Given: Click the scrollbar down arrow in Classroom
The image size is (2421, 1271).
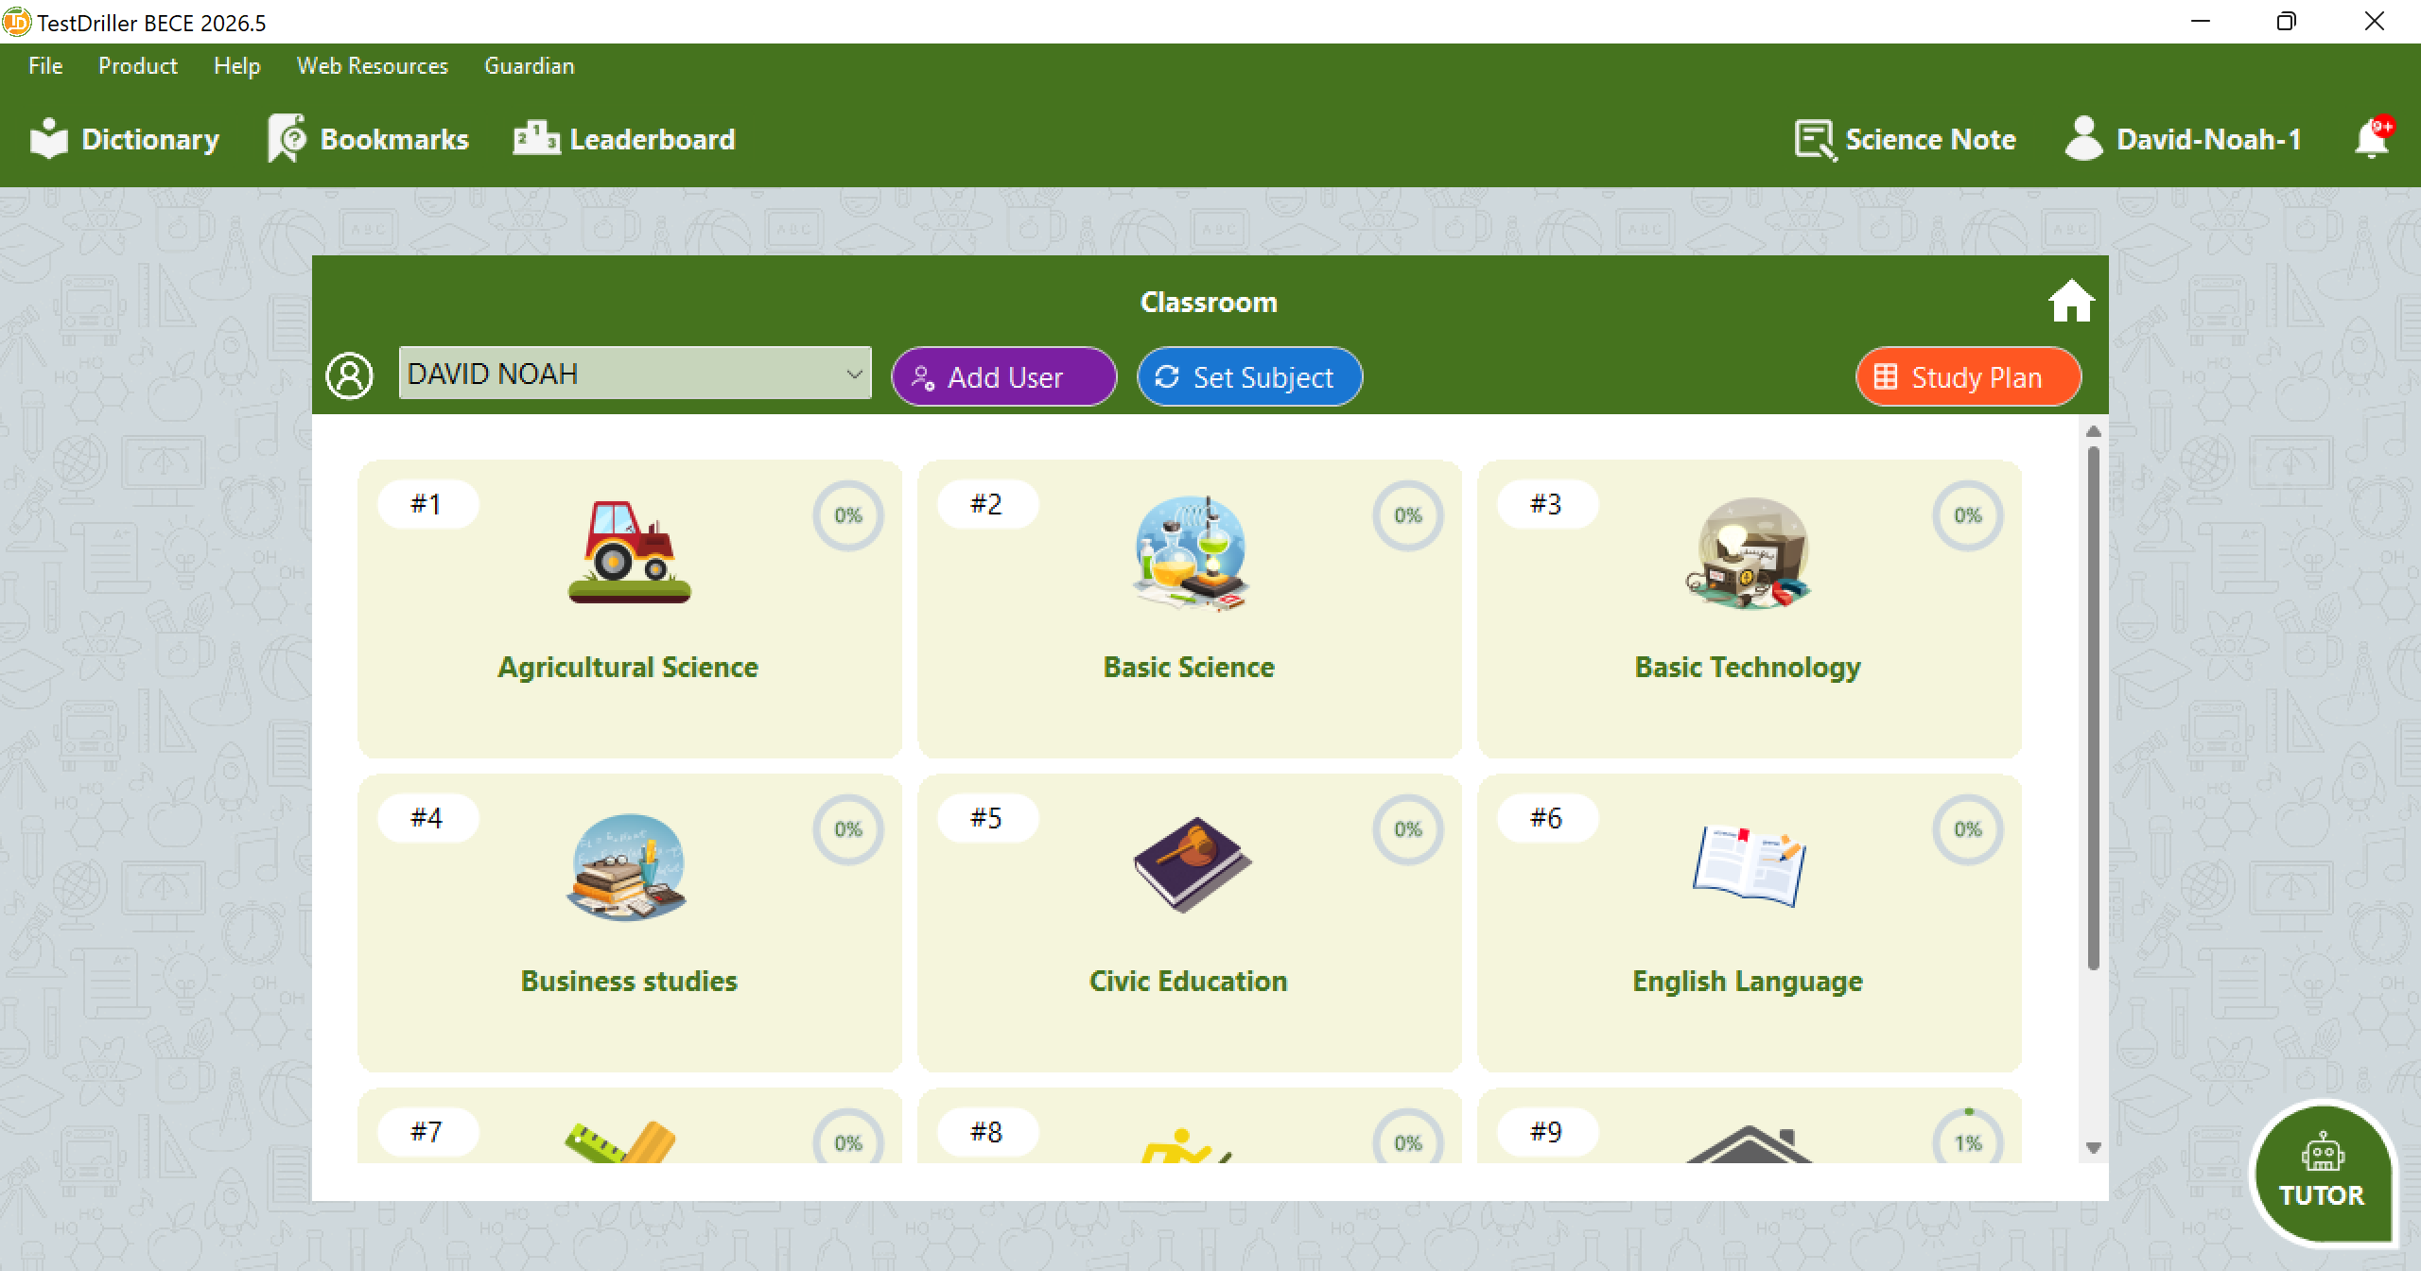Looking at the screenshot, I should [x=2093, y=1147].
